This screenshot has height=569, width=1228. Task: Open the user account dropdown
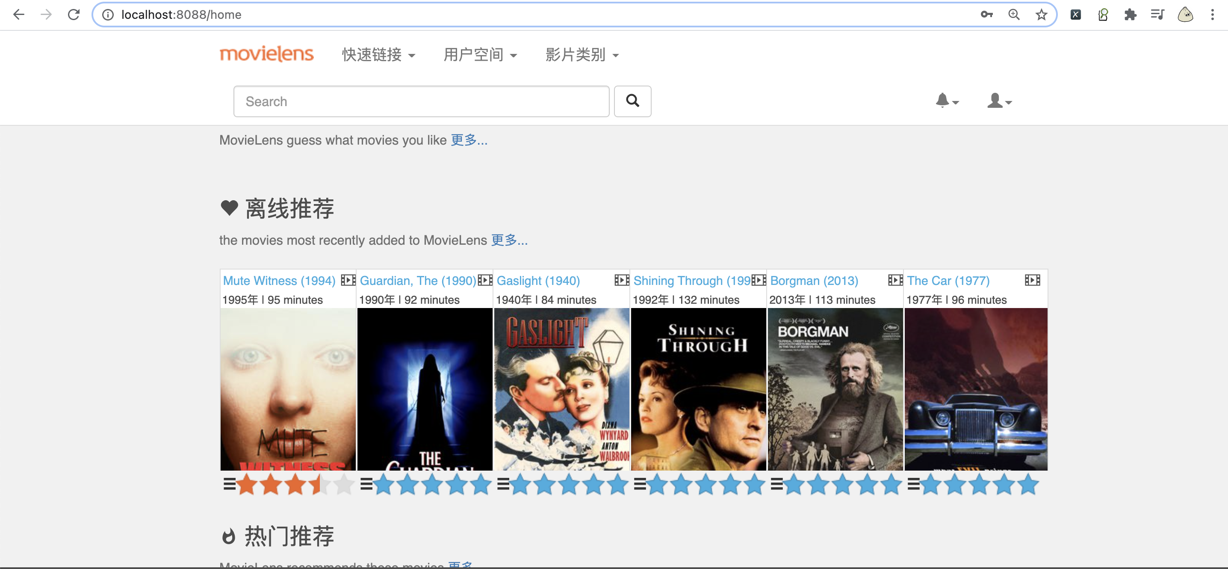(x=999, y=101)
